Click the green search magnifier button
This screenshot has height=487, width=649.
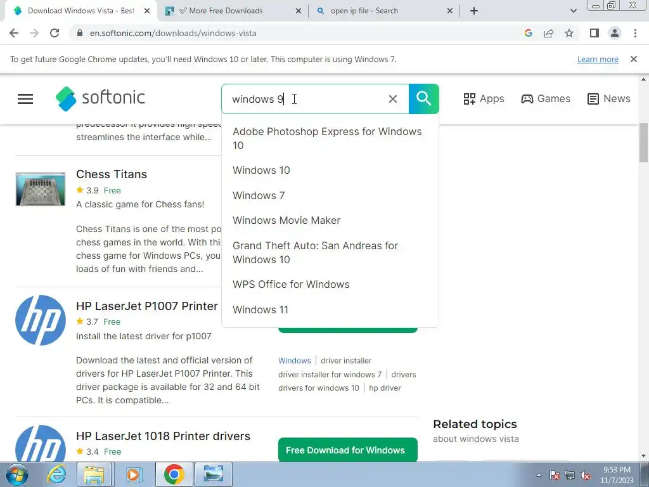(423, 99)
